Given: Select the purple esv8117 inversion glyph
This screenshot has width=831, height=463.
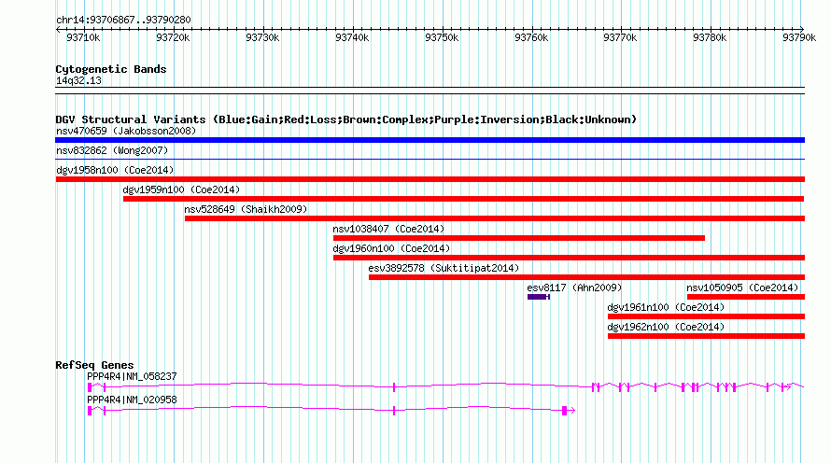Looking at the screenshot, I should pos(539,297).
